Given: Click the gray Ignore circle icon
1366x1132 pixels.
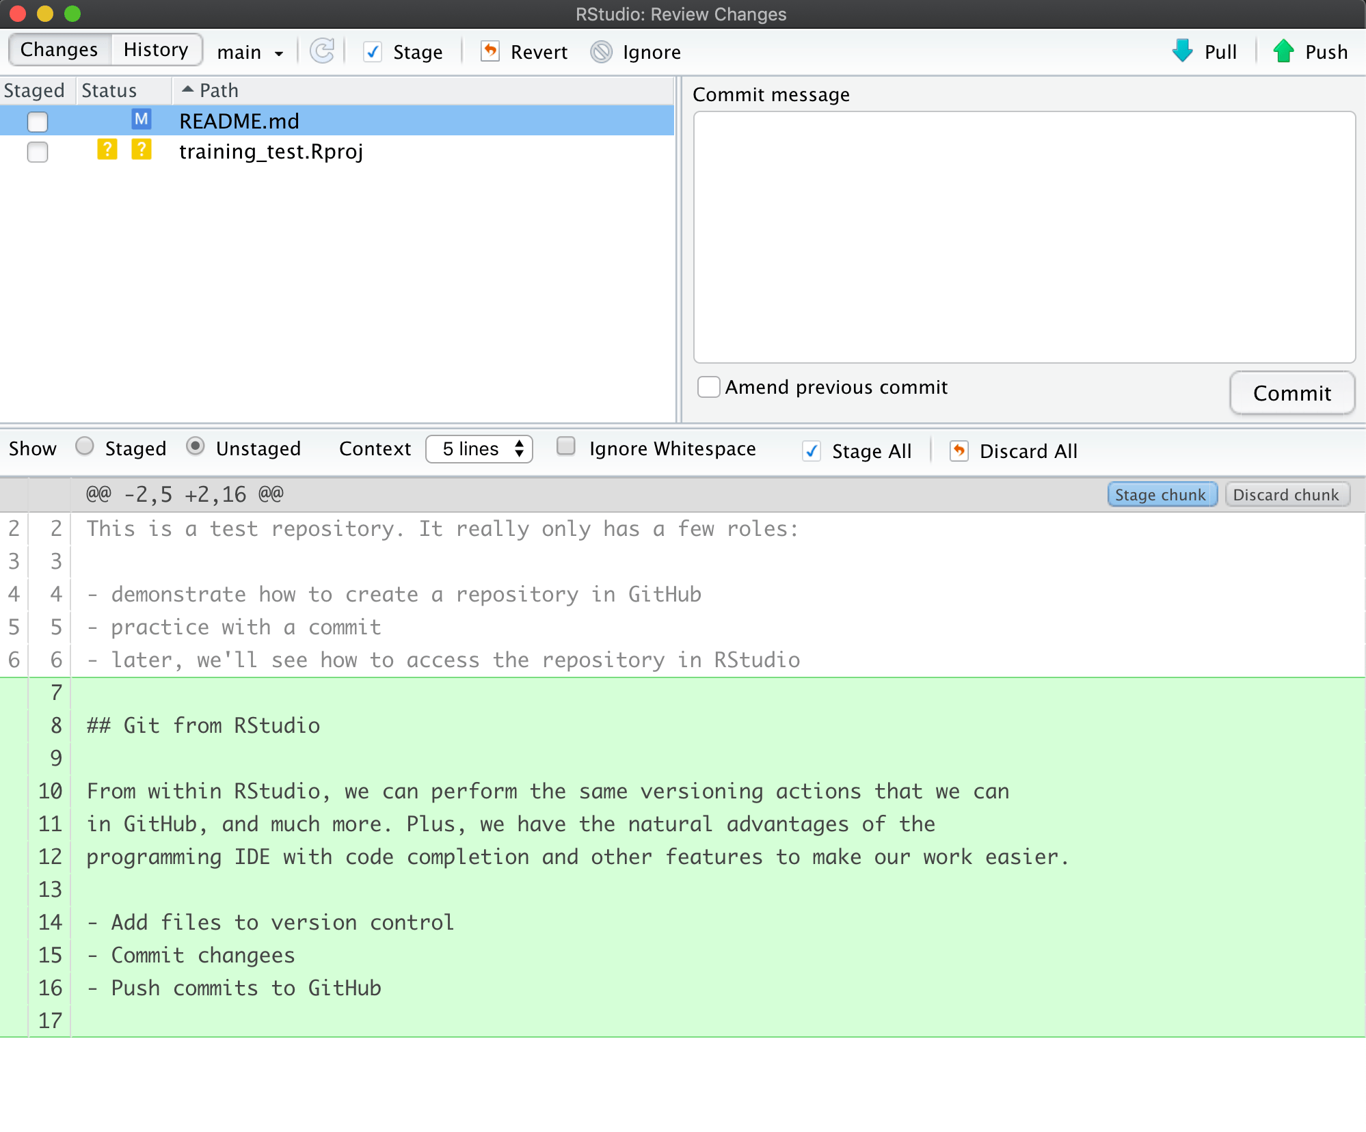Looking at the screenshot, I should (602, 52).
